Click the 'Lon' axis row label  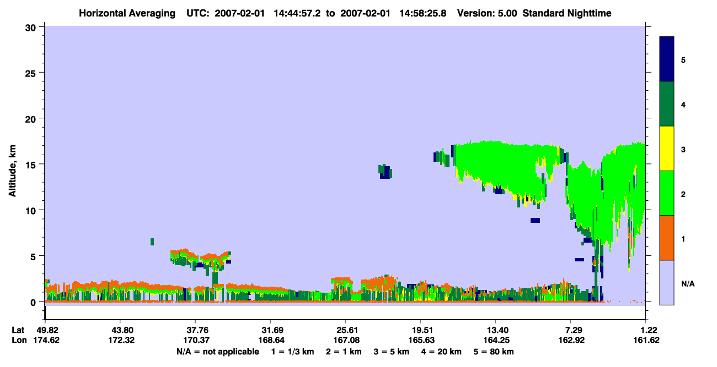19,340
